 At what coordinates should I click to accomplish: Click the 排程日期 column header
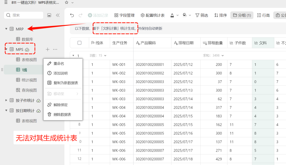coord(186,43)
